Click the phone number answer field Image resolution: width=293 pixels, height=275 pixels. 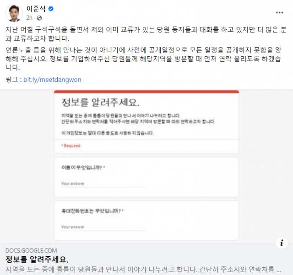[x=103, y=227]
